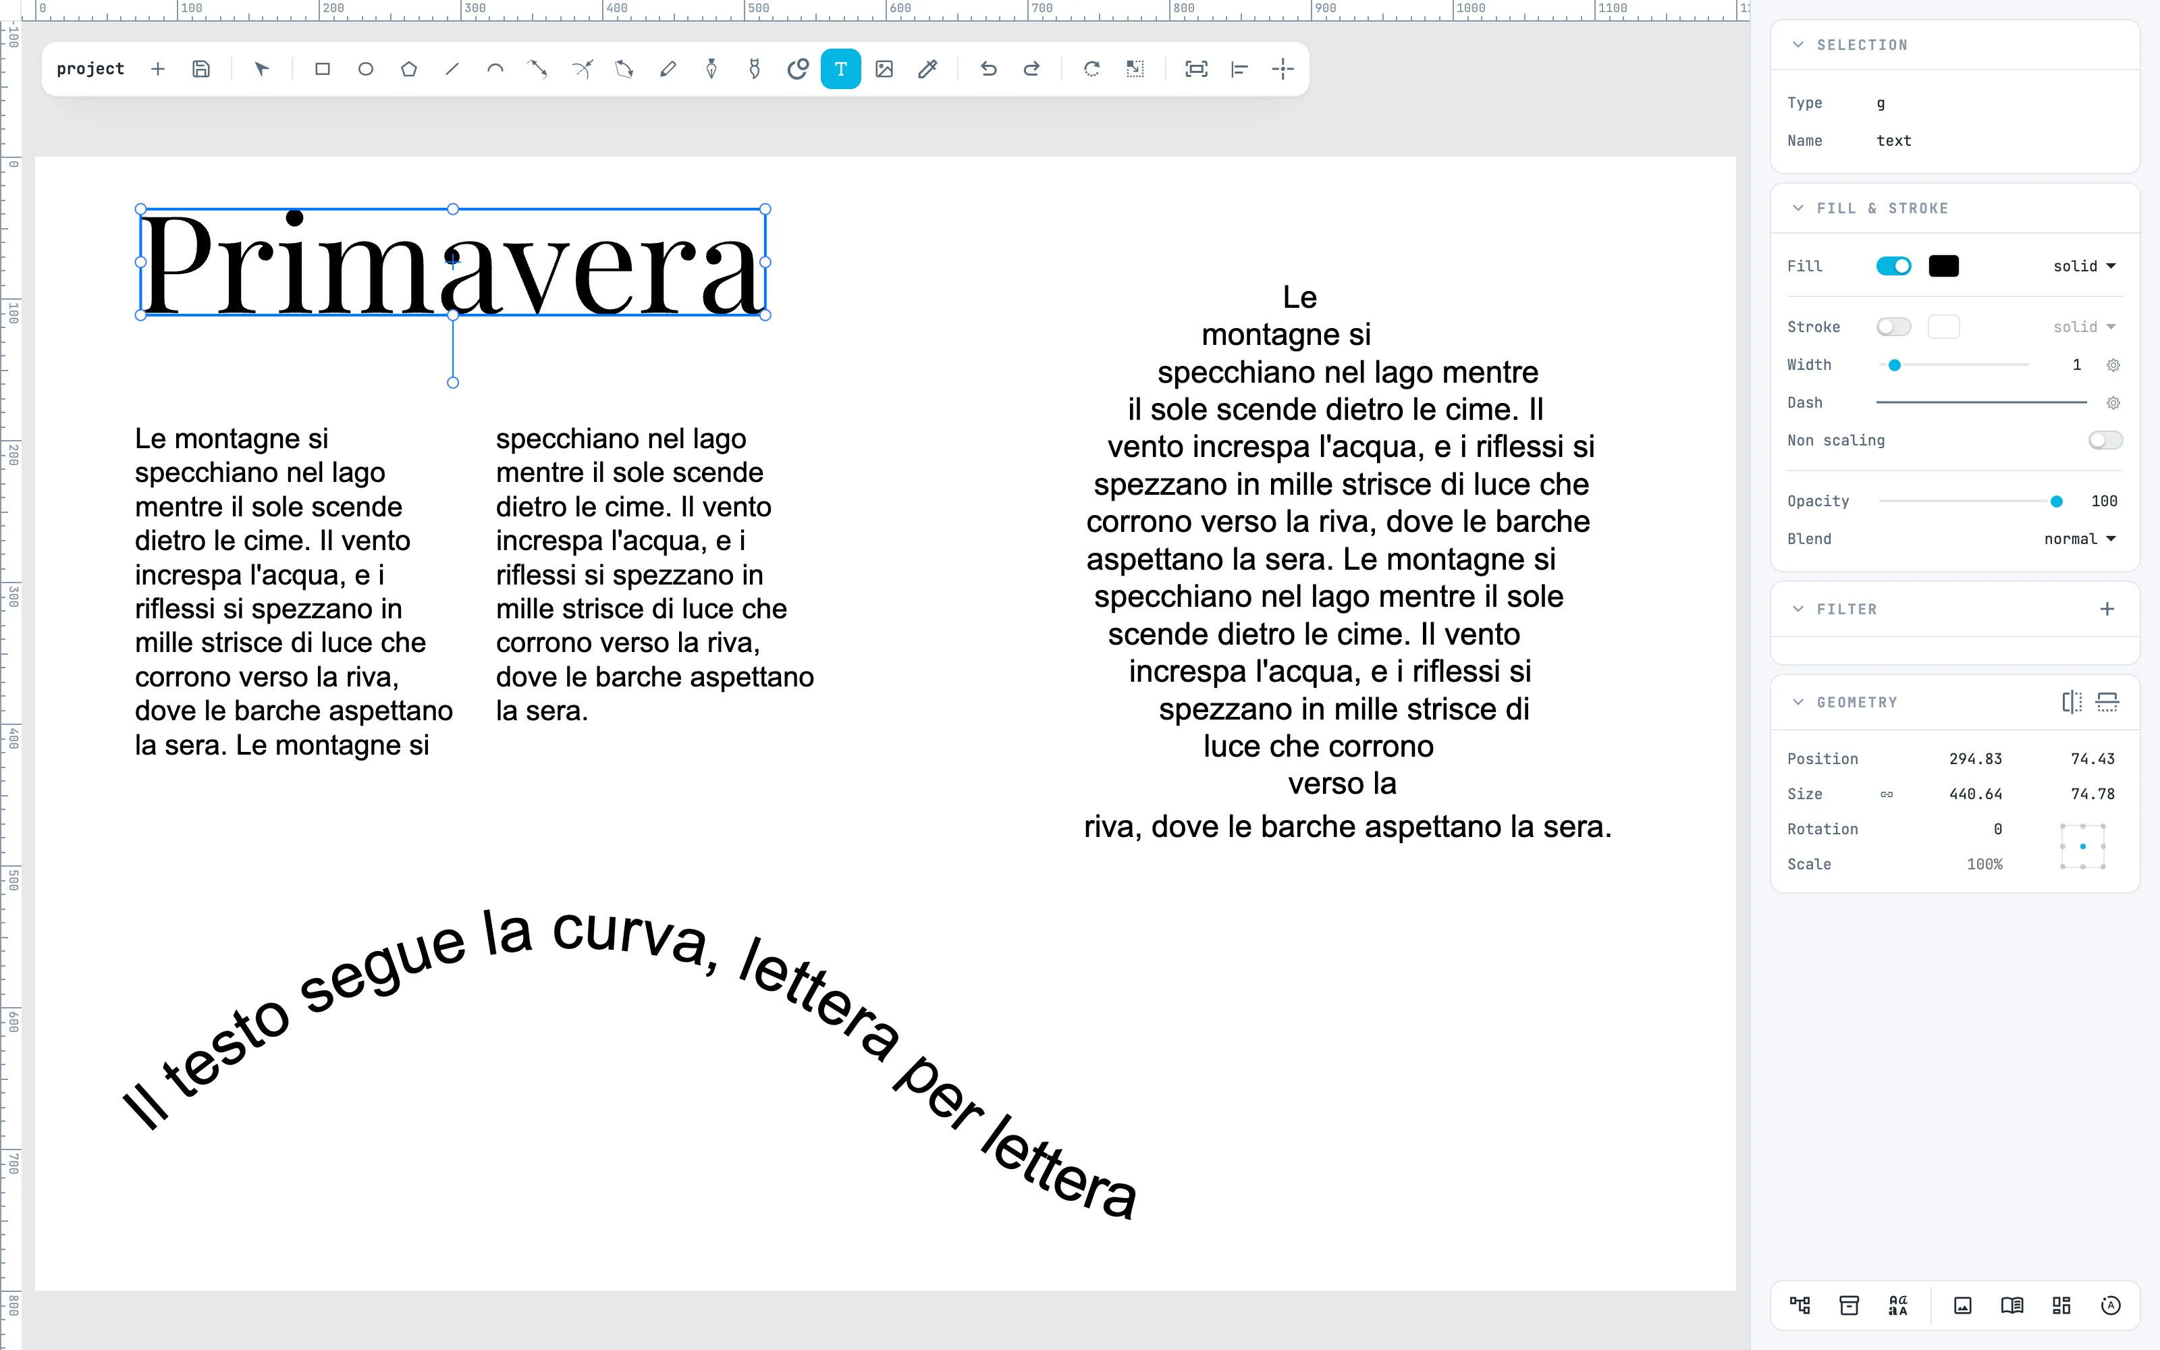Viewport: 2160px width, 1350px height.
Task: Select the Eyedropper tool
Action: (927, 69)
